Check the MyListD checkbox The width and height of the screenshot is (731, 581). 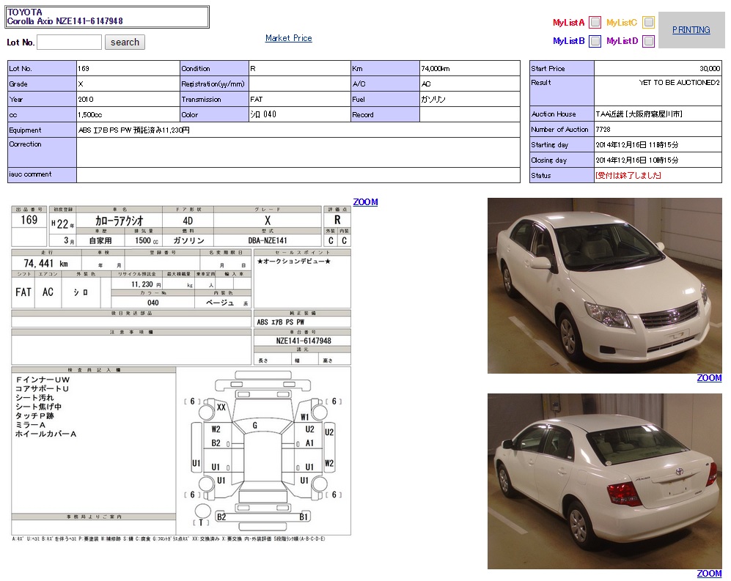(x=648, y=41)
